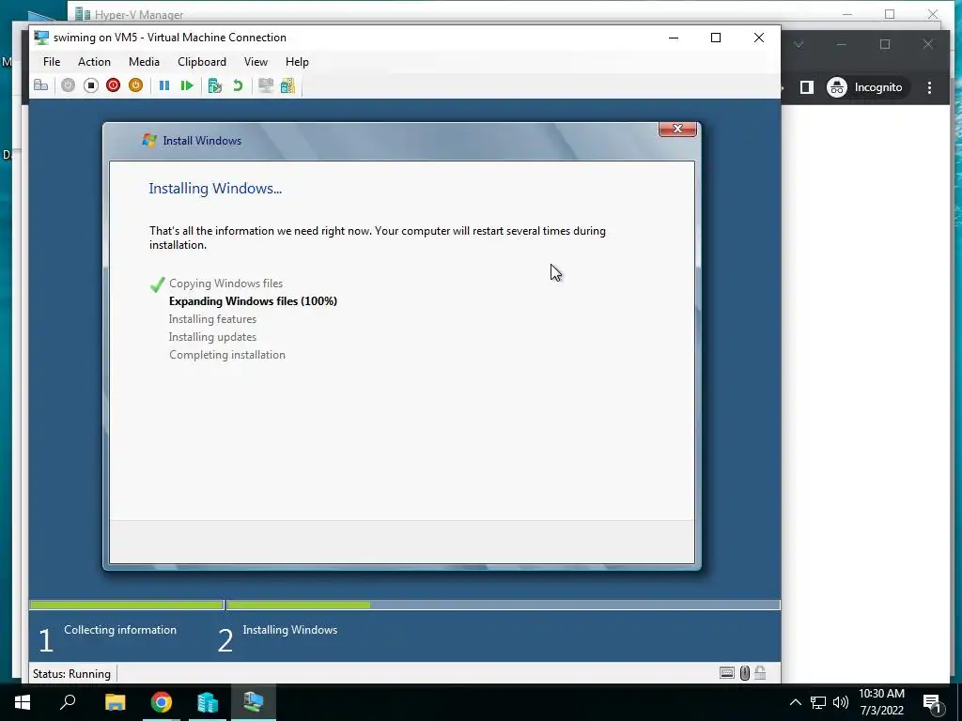Click the green checkmark beside Copying Windows files
Viewport: 962px width, 721px height.
tap(157, 284)
